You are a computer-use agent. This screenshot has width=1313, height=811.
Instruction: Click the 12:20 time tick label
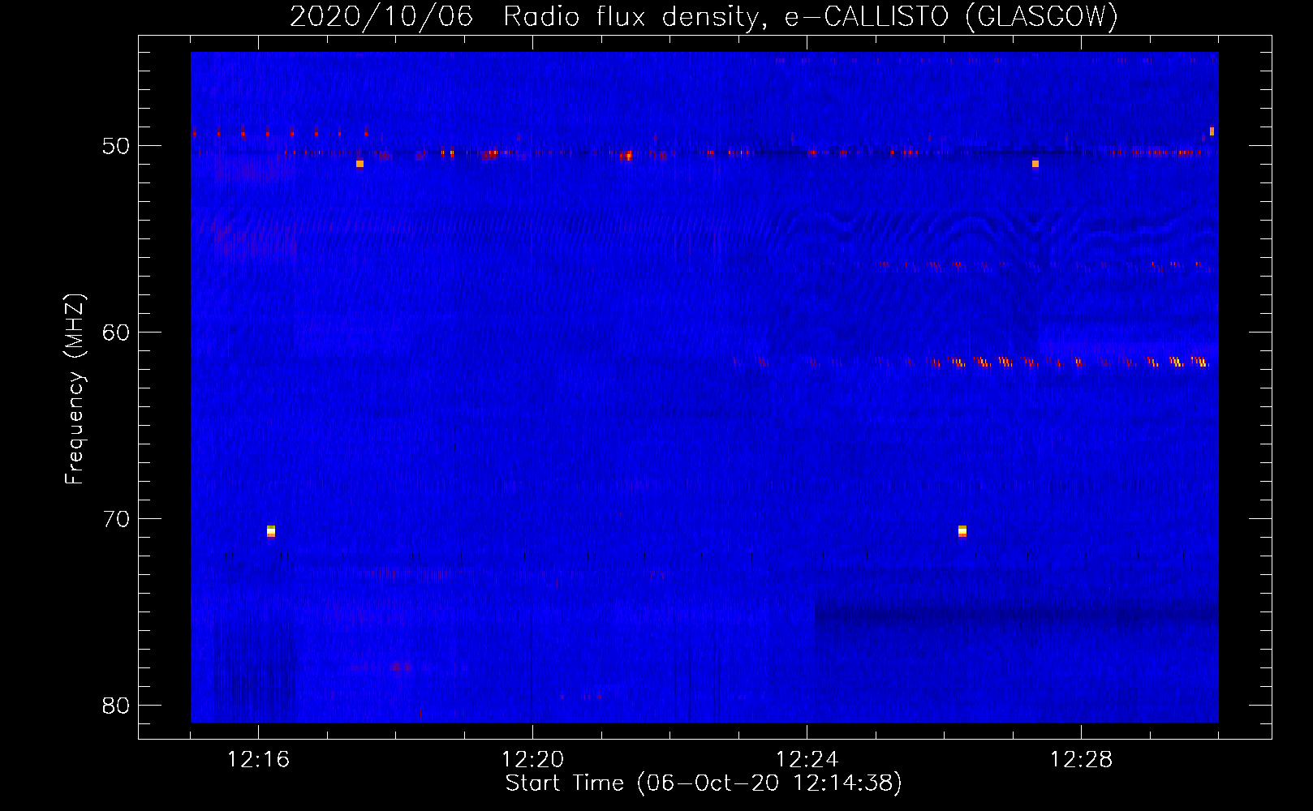pos(532,760)
